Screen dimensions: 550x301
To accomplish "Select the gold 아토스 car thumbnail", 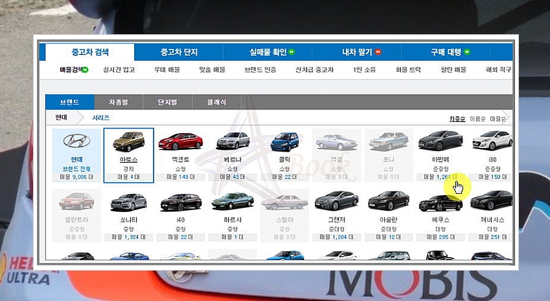I will (x=128, y=141).
